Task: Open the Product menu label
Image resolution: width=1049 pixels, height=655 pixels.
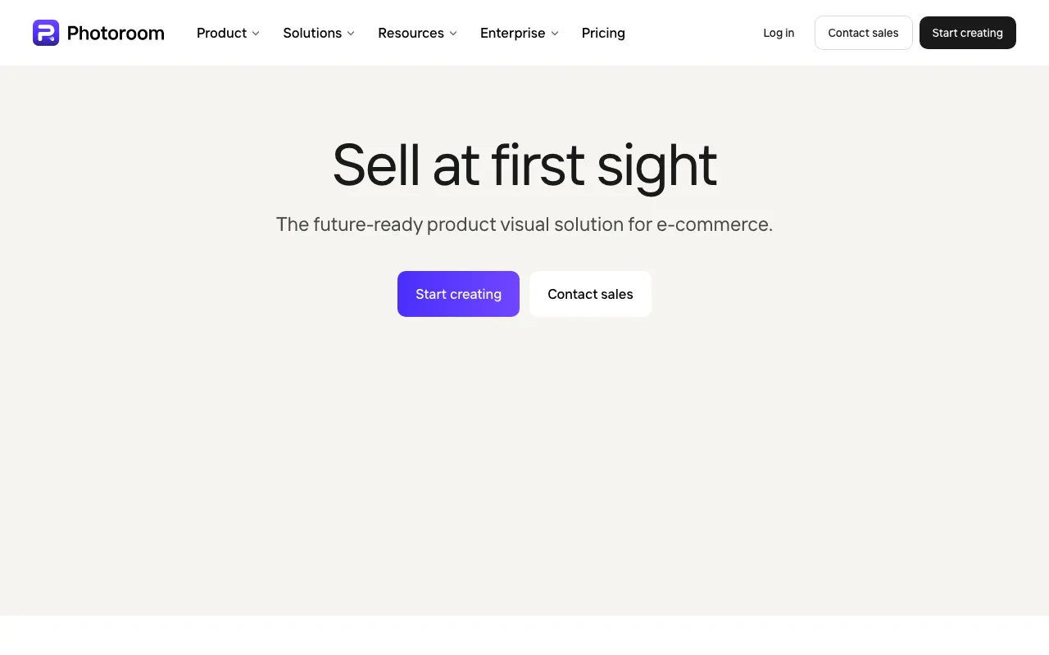Action: point(221,33)
